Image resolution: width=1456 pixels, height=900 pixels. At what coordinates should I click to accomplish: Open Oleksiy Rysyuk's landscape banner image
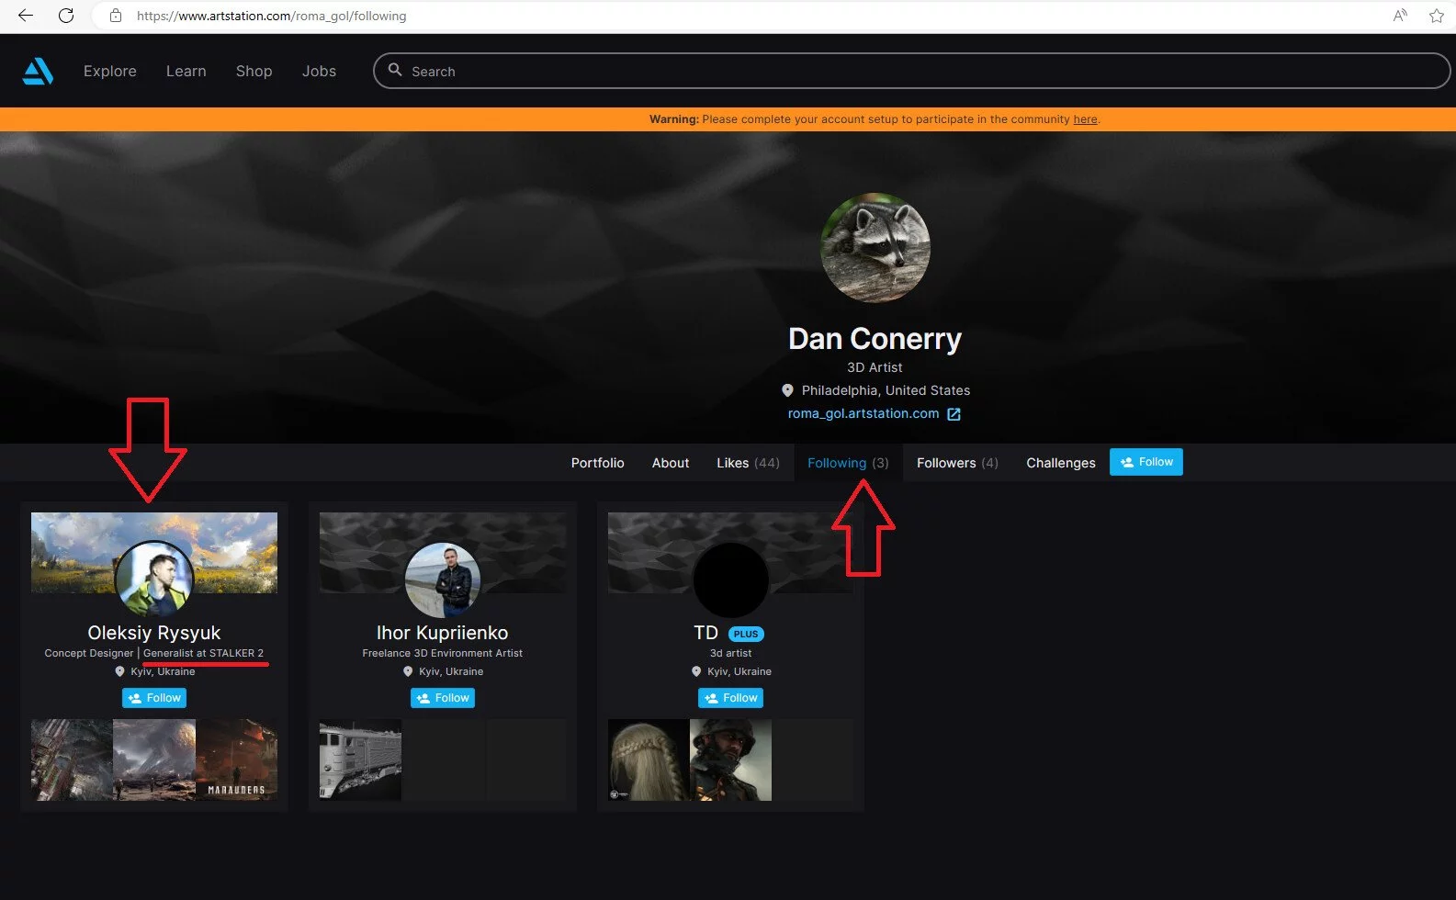(154, 552)
